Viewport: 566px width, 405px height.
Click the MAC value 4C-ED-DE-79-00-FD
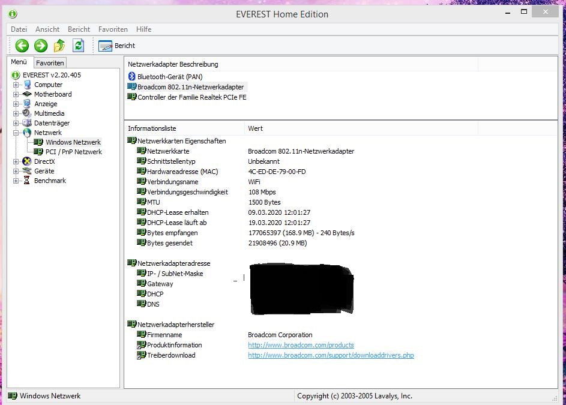[x=277, y=172]
